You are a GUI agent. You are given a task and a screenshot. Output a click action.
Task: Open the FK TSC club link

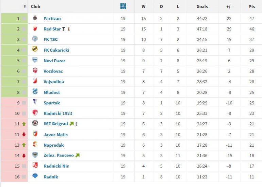[50, 40]
